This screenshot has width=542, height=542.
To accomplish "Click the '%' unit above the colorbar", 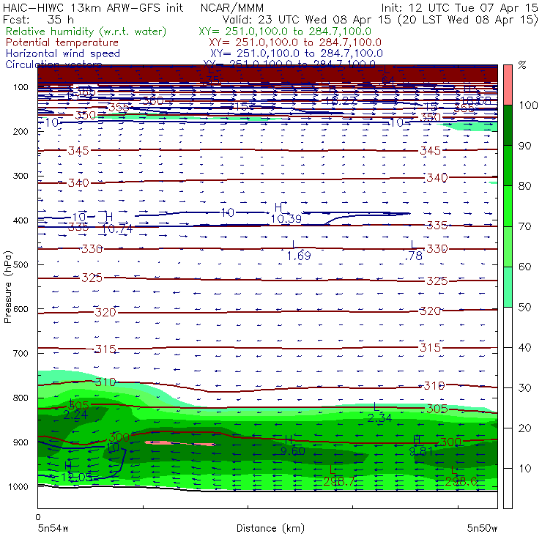I will click(522, 65).
